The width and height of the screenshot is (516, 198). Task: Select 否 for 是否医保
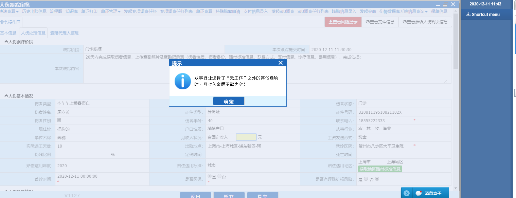pos(219,177)
